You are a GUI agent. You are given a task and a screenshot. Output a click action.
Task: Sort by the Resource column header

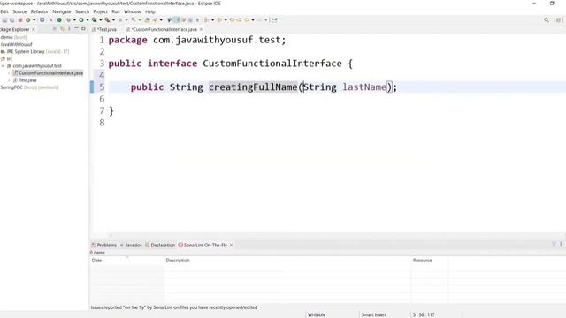430,261
